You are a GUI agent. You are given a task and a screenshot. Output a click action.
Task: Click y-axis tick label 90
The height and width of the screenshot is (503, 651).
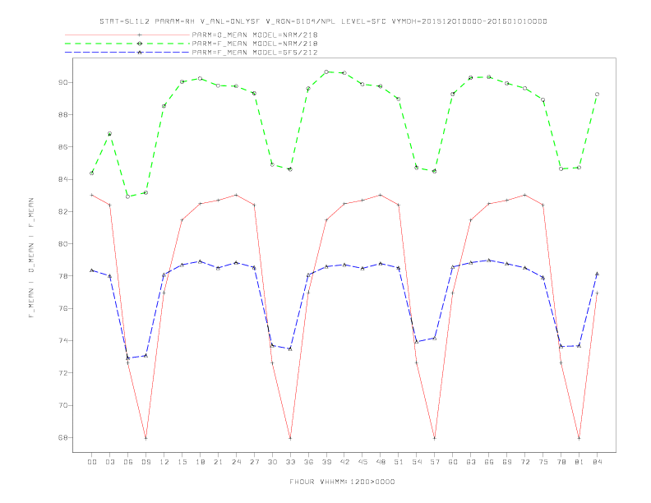click(x=62, y=82)
